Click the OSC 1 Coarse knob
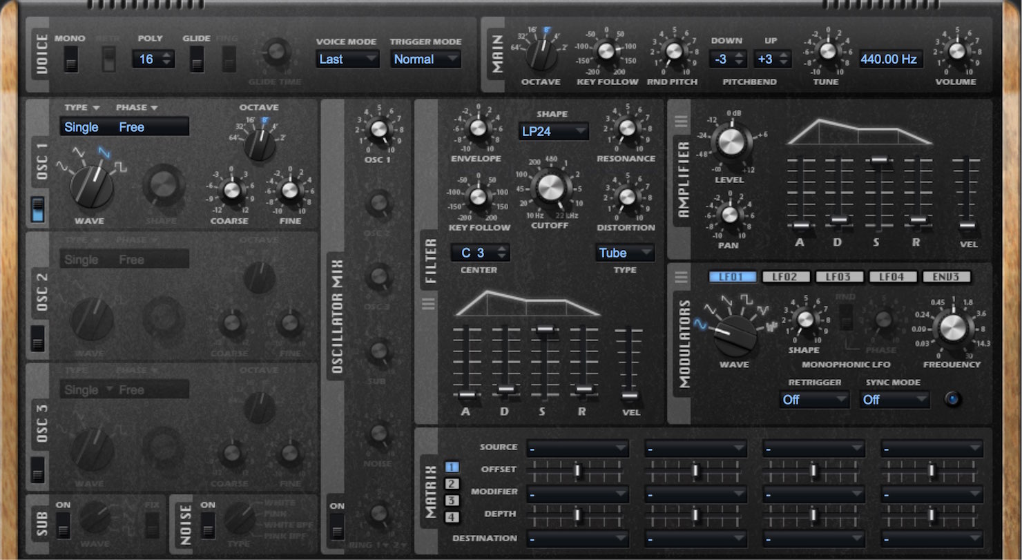 click(x=232, y=190)
